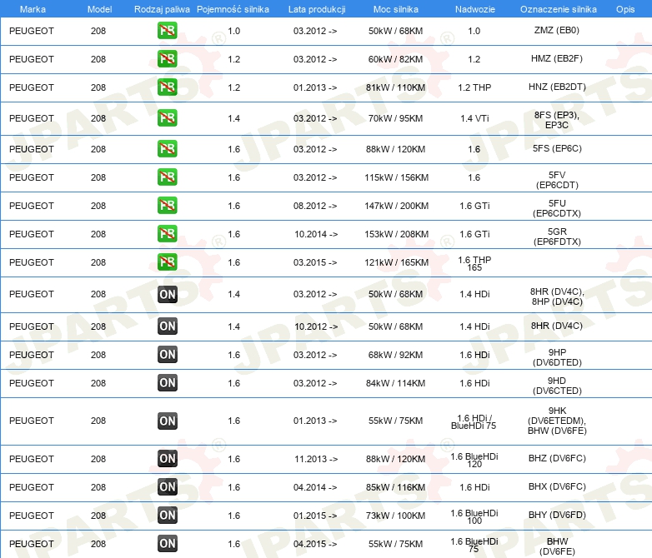Image resolution: width=652 pixels, height=558 pixels.
Task: Click the power value 73kW / 100KM
Action: pyautogui.click(x=395, y=516)
